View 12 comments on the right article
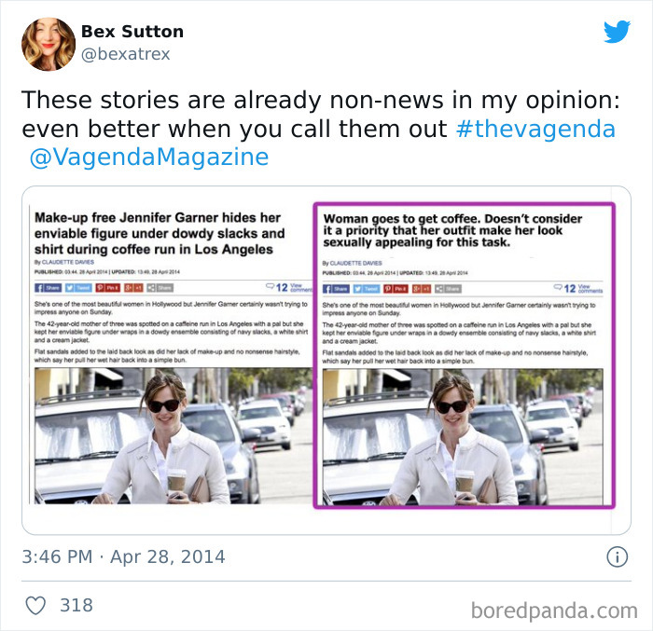This screenshot has width=653, height=631. click(x=578, y=288)
